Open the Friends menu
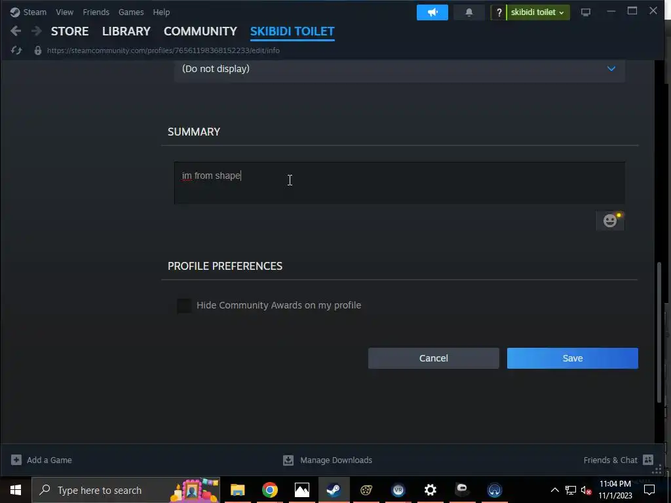The image size is (671, 503). point(96,12)
